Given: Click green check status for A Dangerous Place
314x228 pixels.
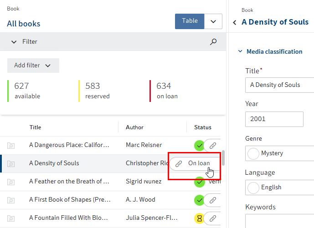Looking at the screenshot, I should tap(199, 146).
